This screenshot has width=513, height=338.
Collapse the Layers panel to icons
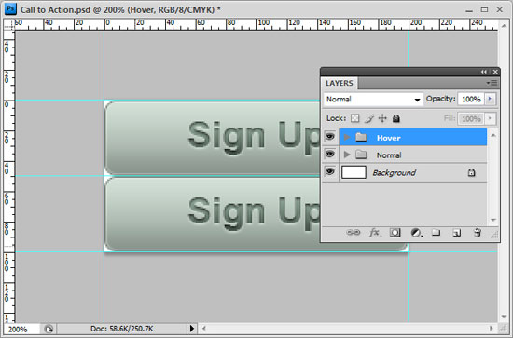click(483, 72)
